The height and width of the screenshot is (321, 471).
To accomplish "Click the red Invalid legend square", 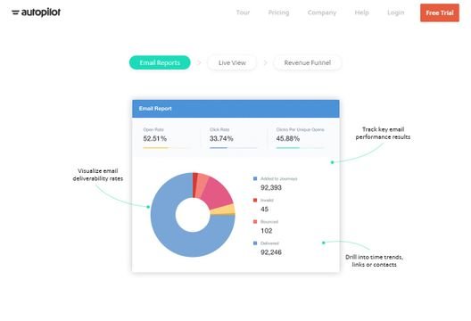I will click(255, 200).
